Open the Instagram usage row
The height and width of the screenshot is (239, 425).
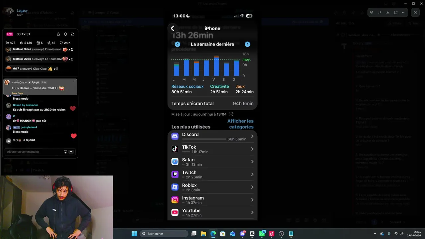click(212, 200)
